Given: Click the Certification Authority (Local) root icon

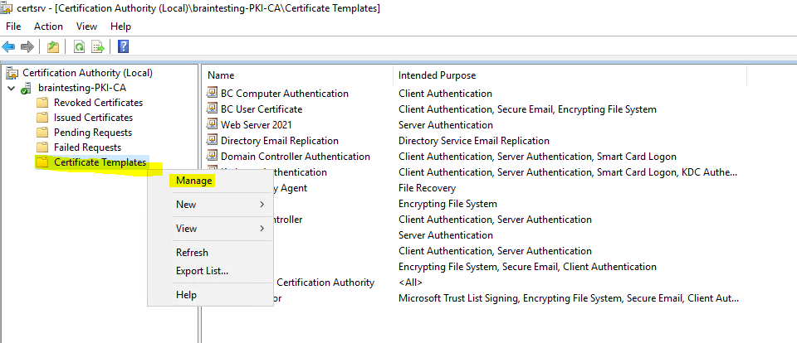Looking at the screenshot, I should pos(12,74).
